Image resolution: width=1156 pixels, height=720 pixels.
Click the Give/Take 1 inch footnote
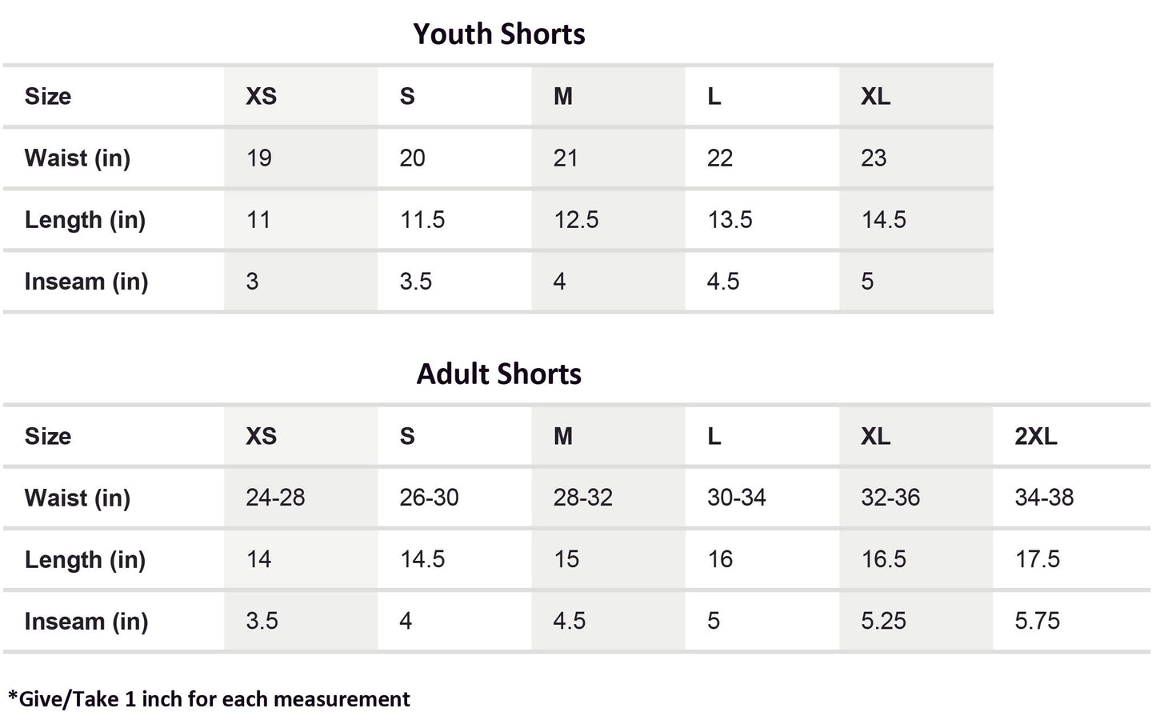pos(209,699)
